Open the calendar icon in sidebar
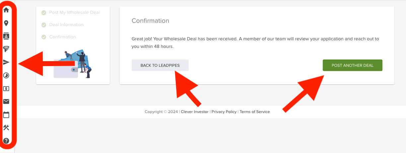Viewport: 406px width, 153px height. [x=6, y=115]
